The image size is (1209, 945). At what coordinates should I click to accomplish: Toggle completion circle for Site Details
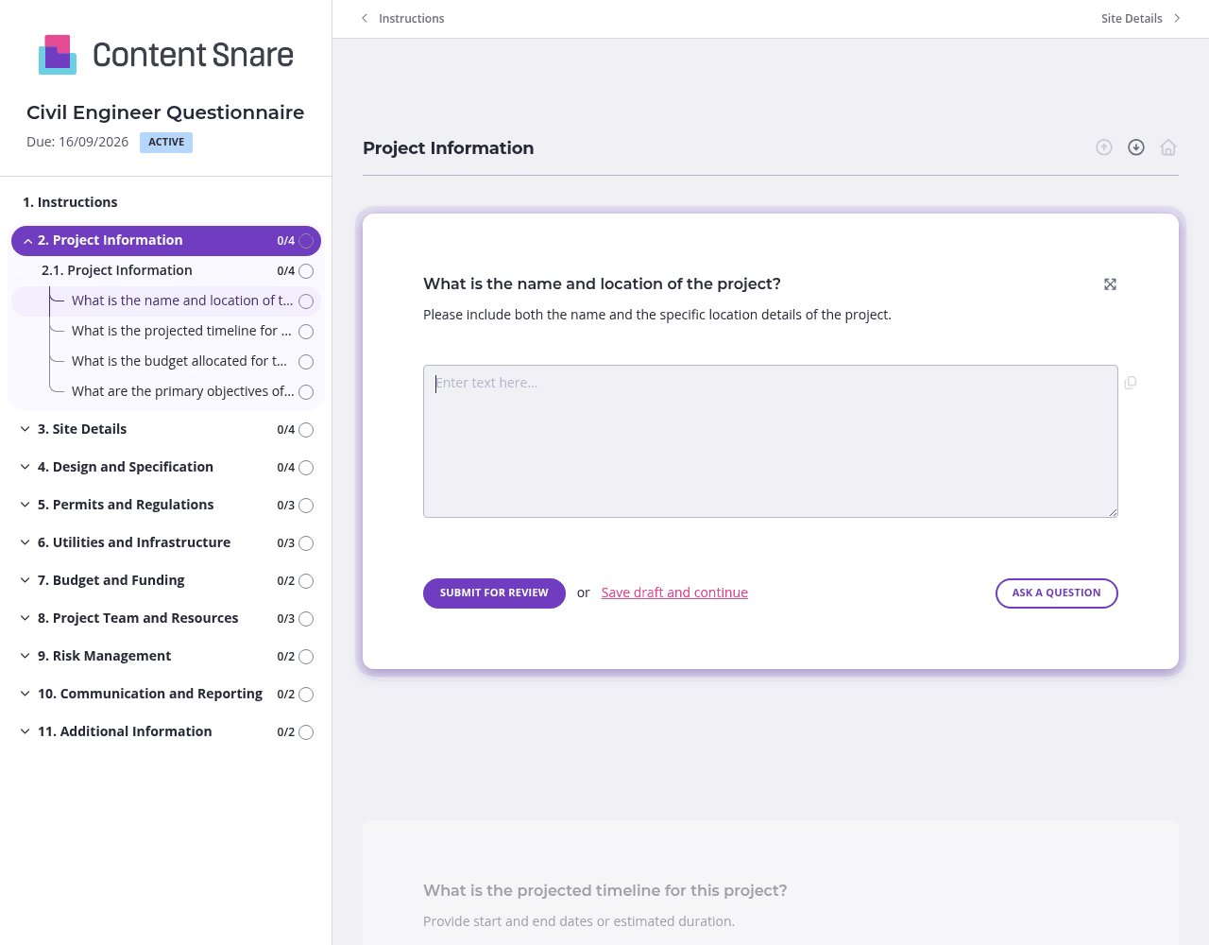click(x=306, y=430)
